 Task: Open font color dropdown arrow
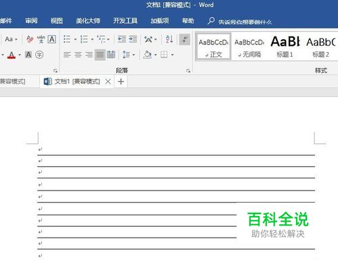[20, 55]
